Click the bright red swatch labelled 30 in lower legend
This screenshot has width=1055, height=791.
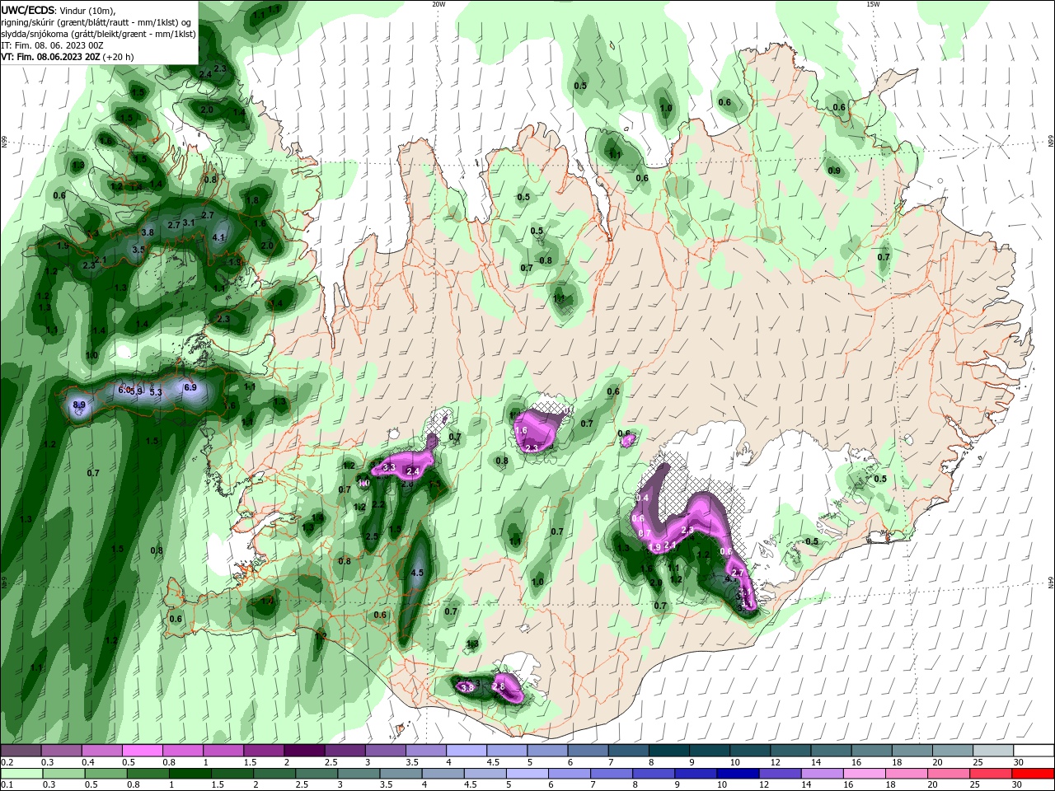pyautogui.click(x=1034, y=774)
